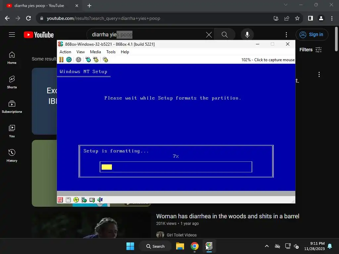Show hidden system tray icons
339x254 pixels.
tap(267, 246)
